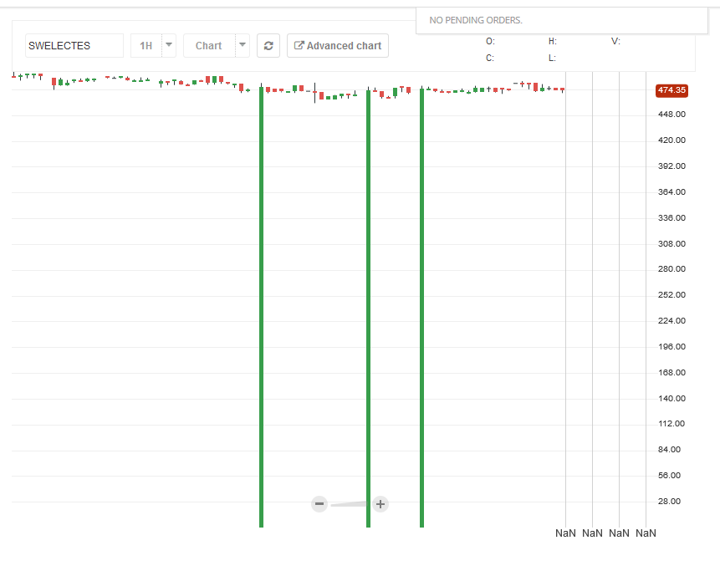Click the Chart type button
720x566 pixels.
[x=209, y=45]
